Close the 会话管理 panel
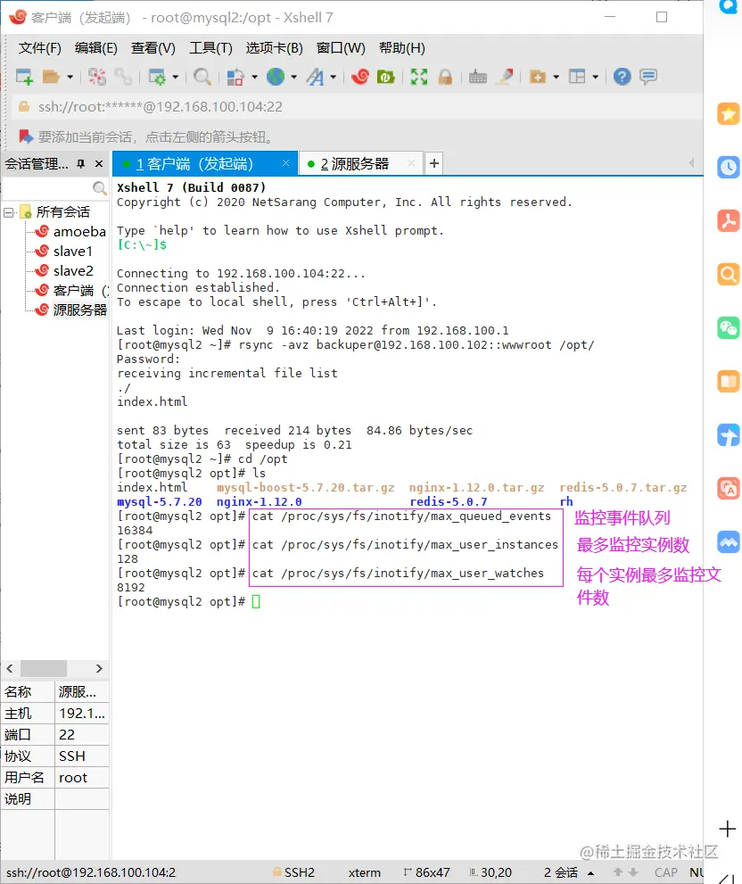This screenshot has width=742, height=884. pos(99,163)
